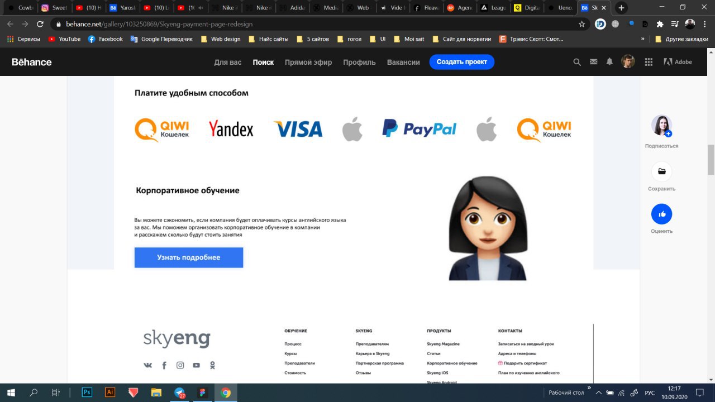This screenshot has width=715, height=402.
Task: Open Chrome extensions puzzle icon
Action: coord(660,24)
